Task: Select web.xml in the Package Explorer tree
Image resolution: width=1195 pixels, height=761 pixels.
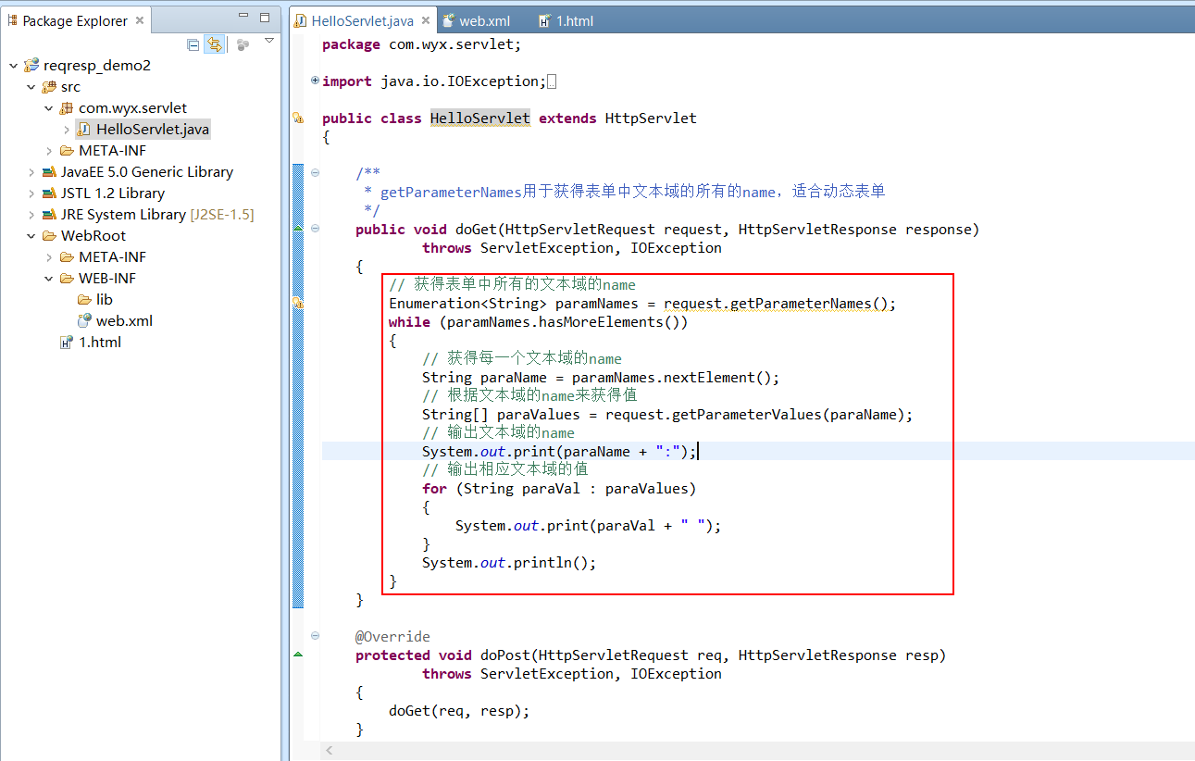Action: pos(124,321)
